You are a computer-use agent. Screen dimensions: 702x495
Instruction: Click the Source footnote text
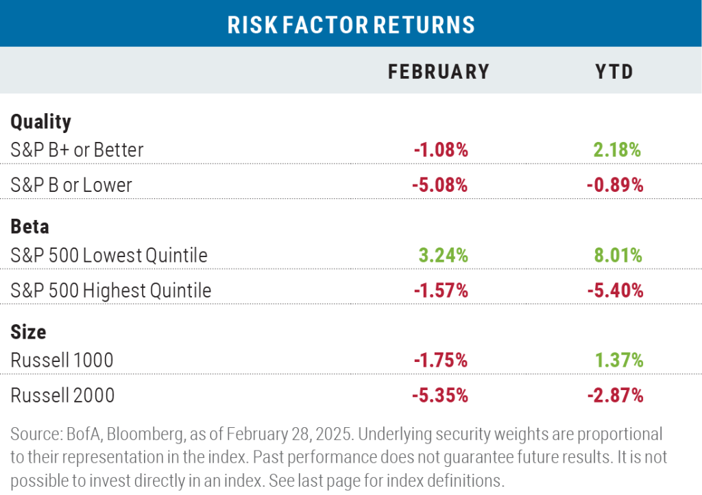pos(339,457)
